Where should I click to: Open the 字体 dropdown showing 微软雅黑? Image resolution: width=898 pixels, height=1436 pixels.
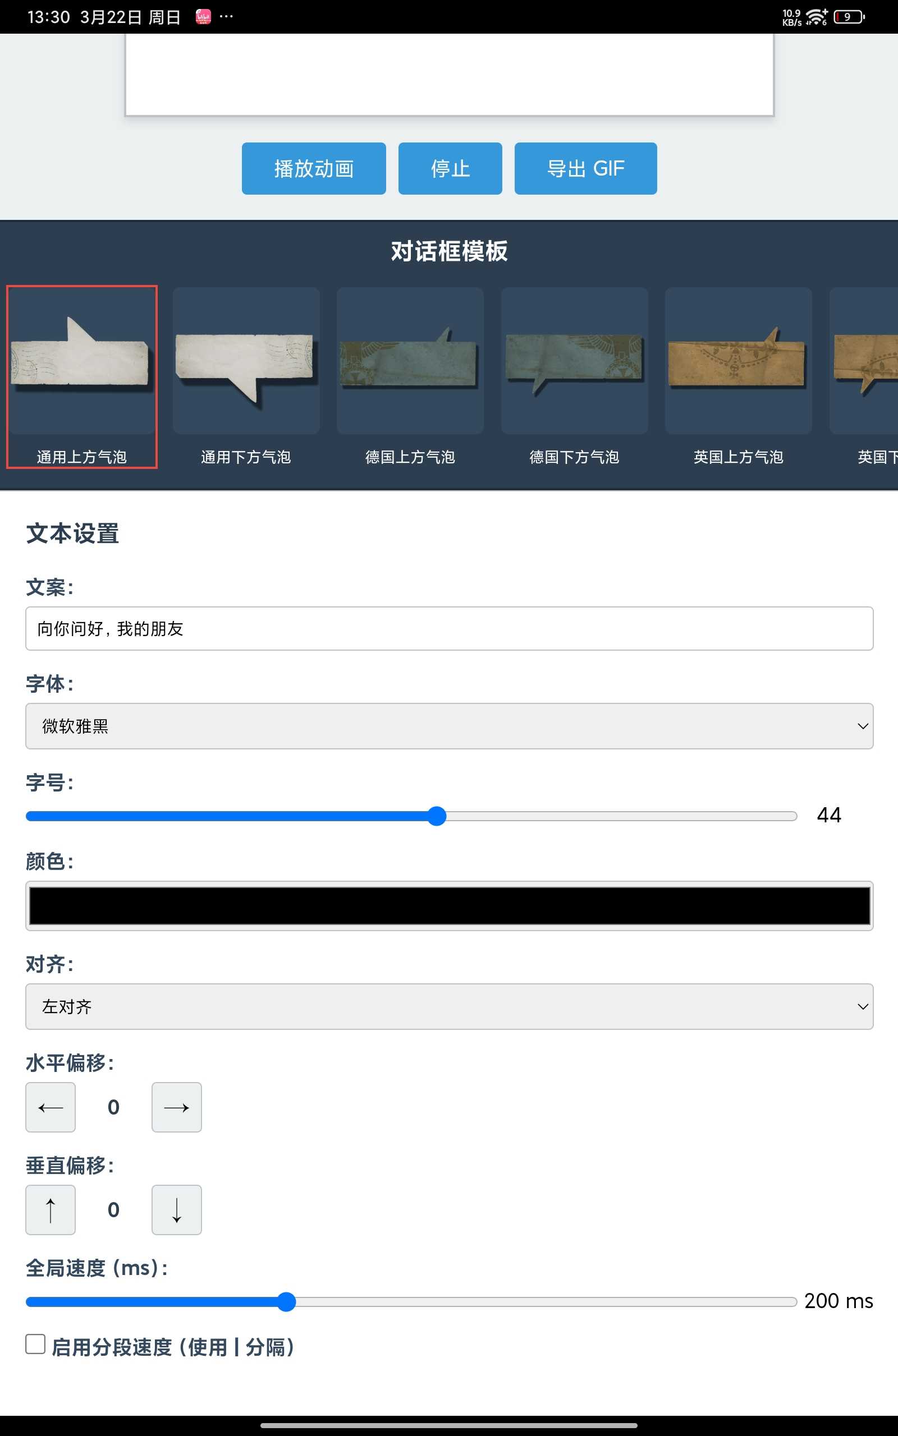449,726
